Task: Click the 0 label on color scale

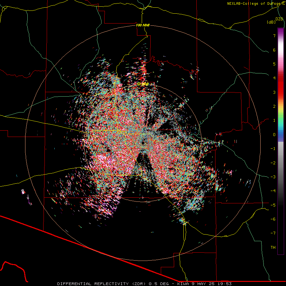Action: pyautogui.click(x=274, y=135)
